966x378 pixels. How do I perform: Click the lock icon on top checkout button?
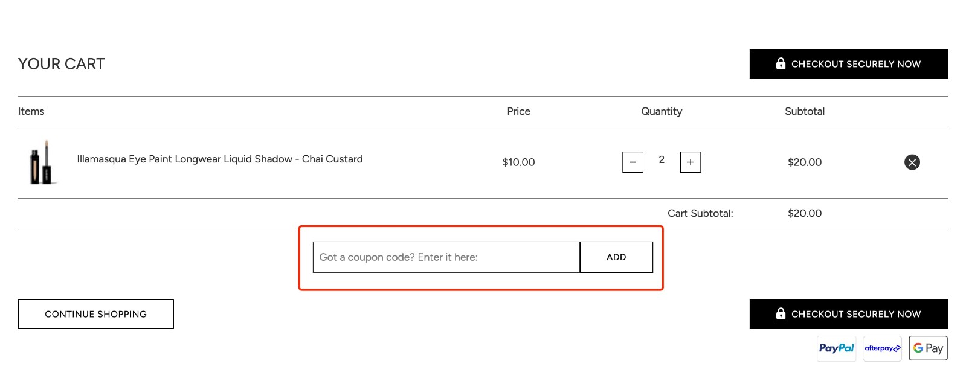point(781,63)
